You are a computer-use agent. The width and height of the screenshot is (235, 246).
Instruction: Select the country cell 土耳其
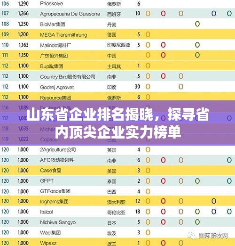pyautogui.click(x=114, y=66)
